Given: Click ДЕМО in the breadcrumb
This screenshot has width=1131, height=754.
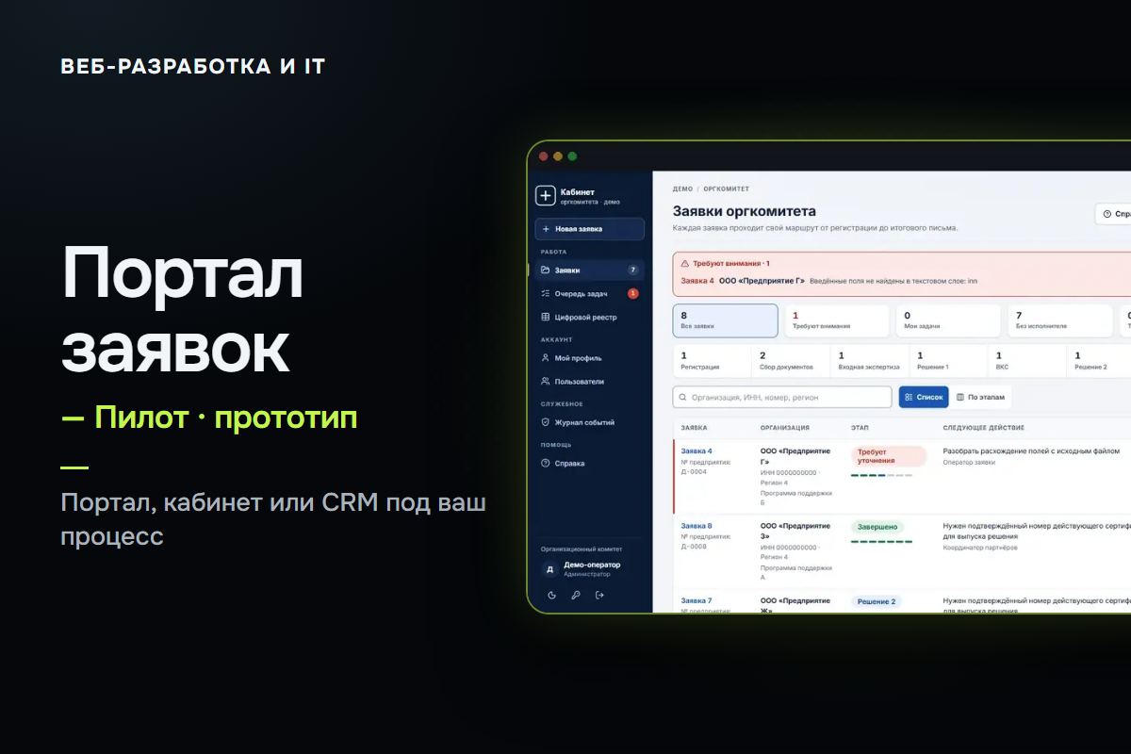Looking at the screenshot, I should pos(682,188).
